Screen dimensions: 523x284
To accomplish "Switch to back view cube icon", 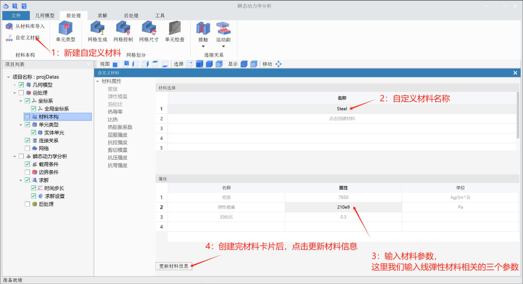I will coord(126,64).
